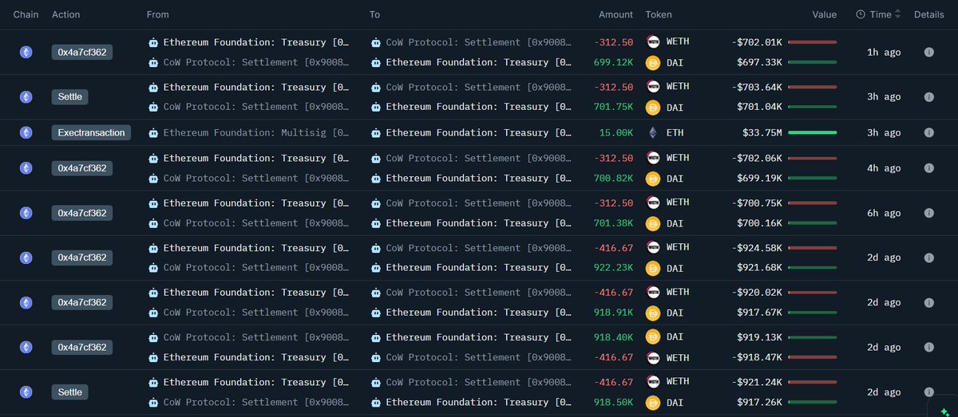Screen dimensions: 958x417
Task: Open details info icon for the 4h ago transaction
Action: point(928,168)
